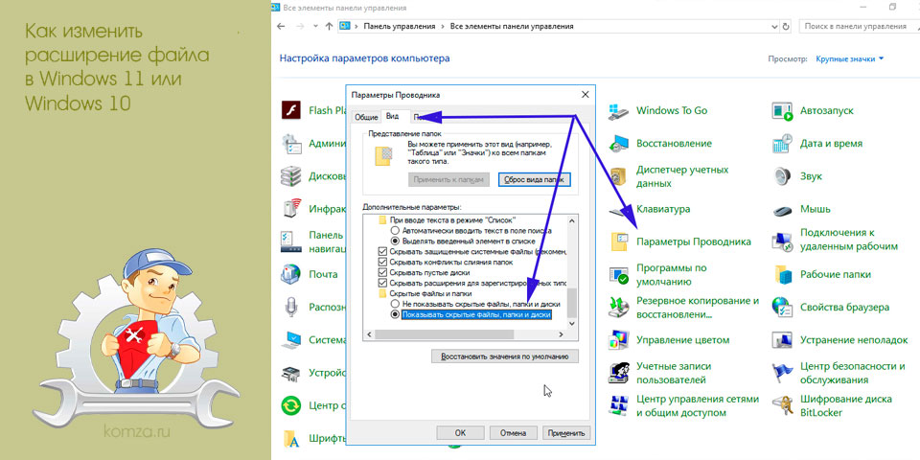Toggle Скрывать пустые диски checkbox

pyautogui.click(x=383, y=273)
